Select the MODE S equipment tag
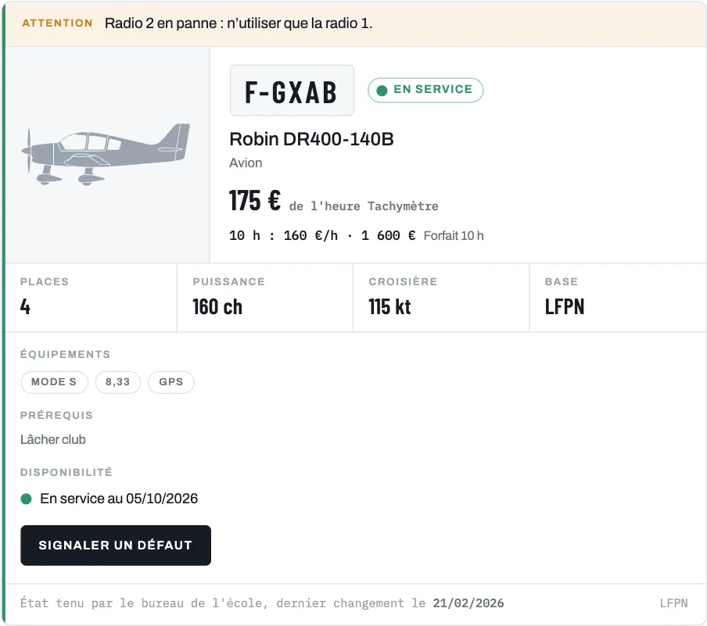The height and width of the screenshot is (626, 707). (54, 382)
